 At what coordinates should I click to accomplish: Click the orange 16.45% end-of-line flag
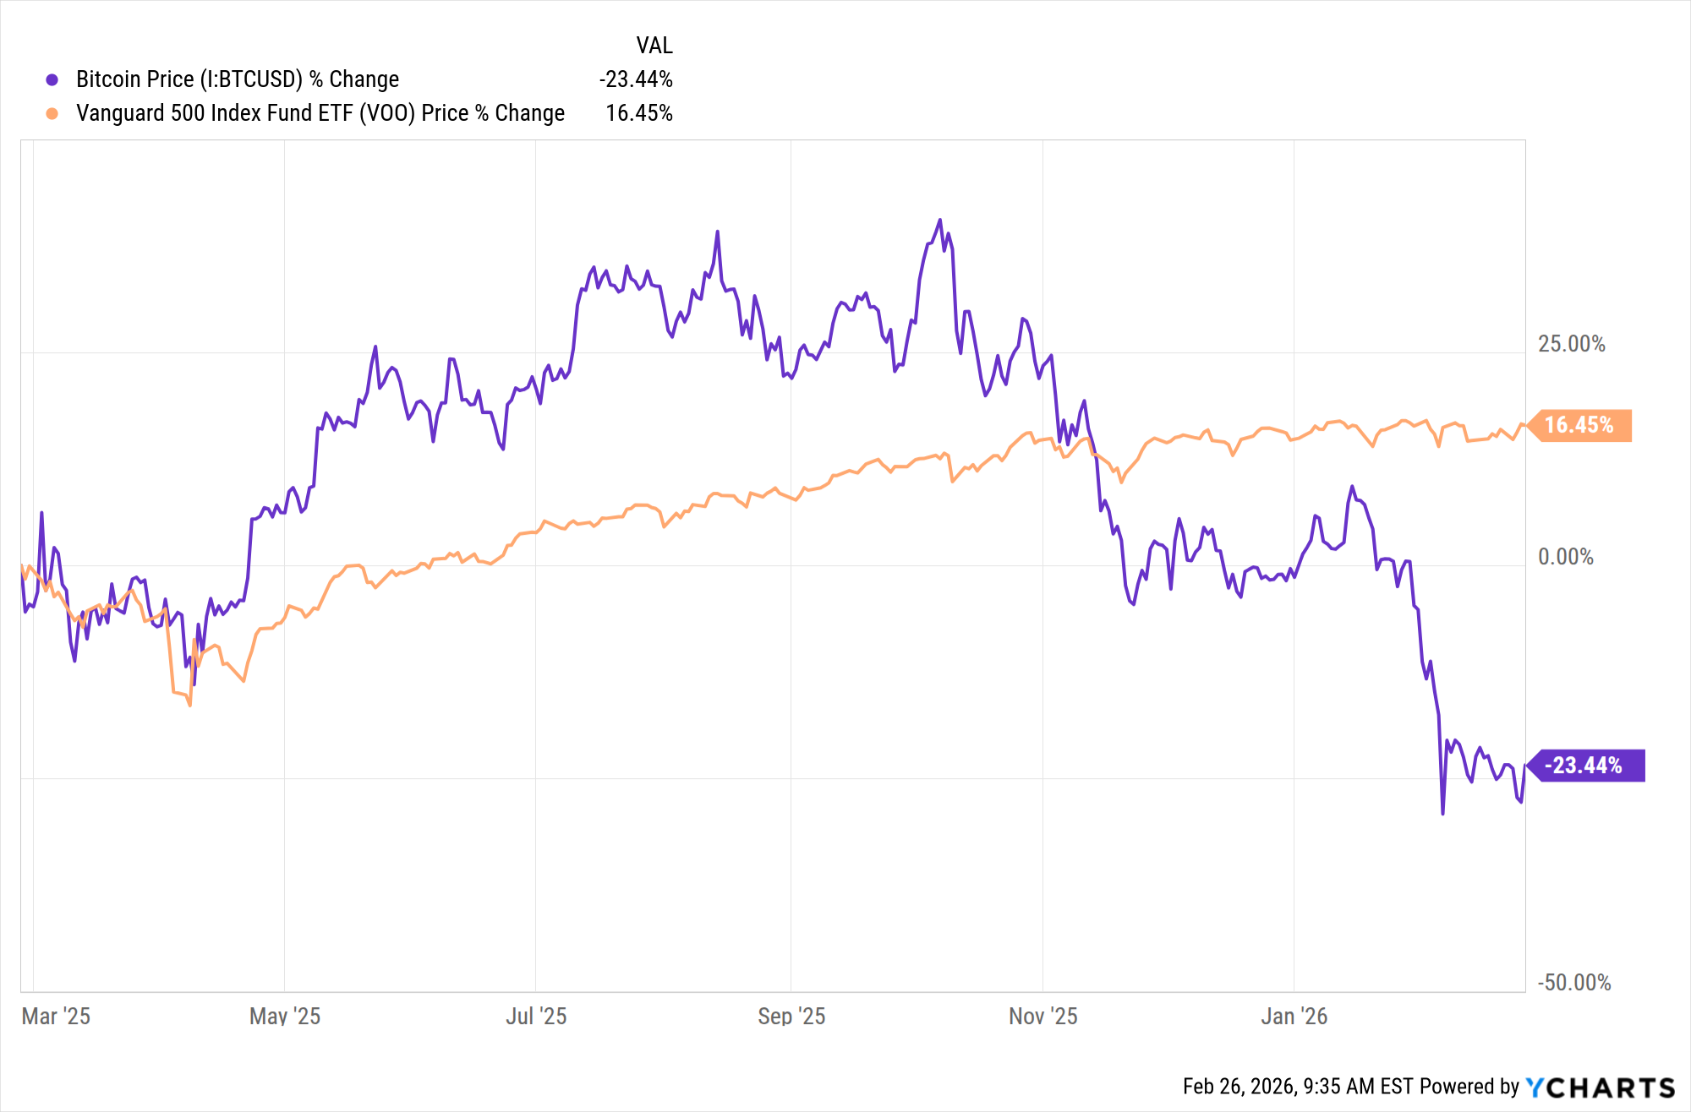(x=1579, y=425)
